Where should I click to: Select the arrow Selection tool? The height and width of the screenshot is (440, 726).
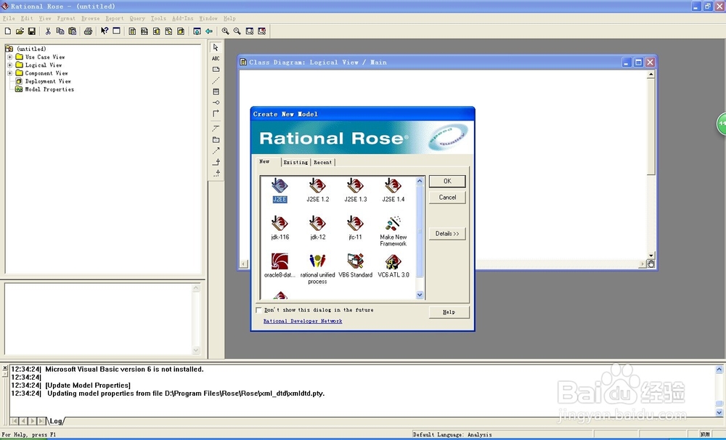pyautogui.click(x=216, y=47)
